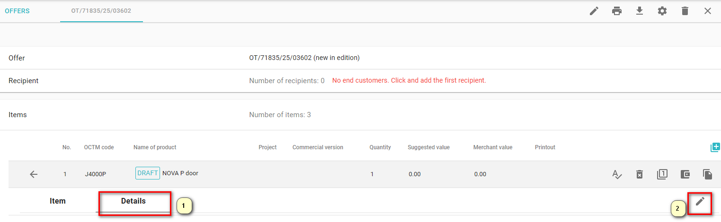721x222 pixels.
Task: Edit item details with the lower pencil icon
Action: [x=700, y=201]
